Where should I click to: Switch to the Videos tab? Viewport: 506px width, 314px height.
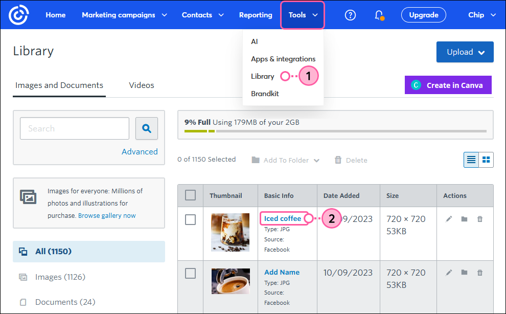tap(142, 85)
